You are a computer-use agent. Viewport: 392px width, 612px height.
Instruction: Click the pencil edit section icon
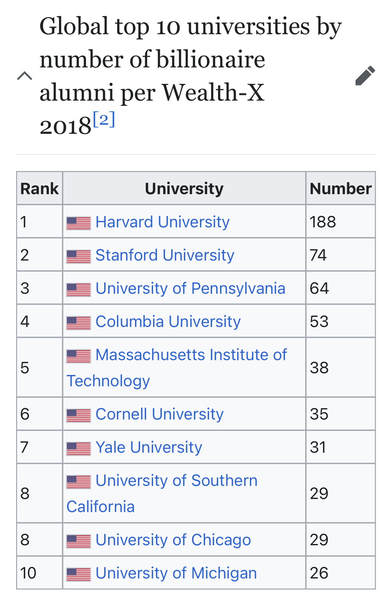[x=365, y=76]
